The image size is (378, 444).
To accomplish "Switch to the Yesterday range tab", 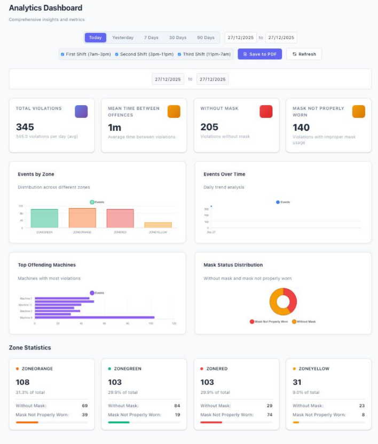I will (x=123, y=37).
